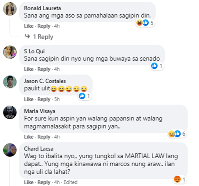The image size is (199, 186).
Task: Expand the 1 Reply thread under Ronald Laureta
Action: click(39, 37)
